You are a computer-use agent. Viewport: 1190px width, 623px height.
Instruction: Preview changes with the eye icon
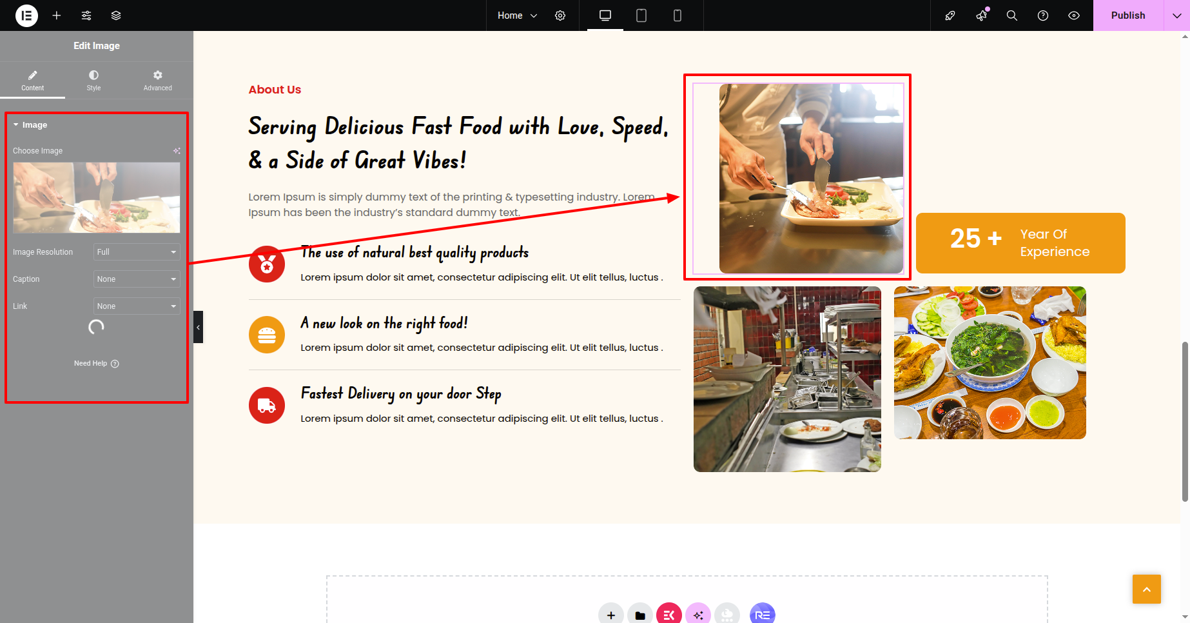pyautogui.click(x=1074, y=15)
